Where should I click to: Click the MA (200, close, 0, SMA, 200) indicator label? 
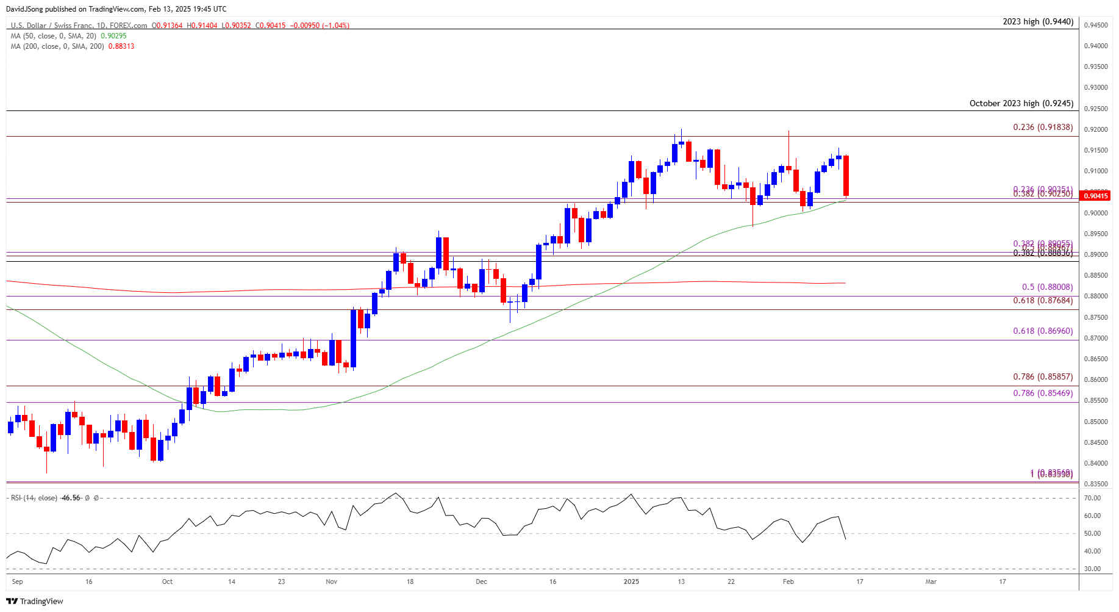(57, 46)
